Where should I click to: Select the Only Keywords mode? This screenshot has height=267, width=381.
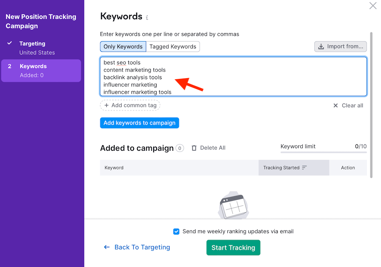pos(123,46)
